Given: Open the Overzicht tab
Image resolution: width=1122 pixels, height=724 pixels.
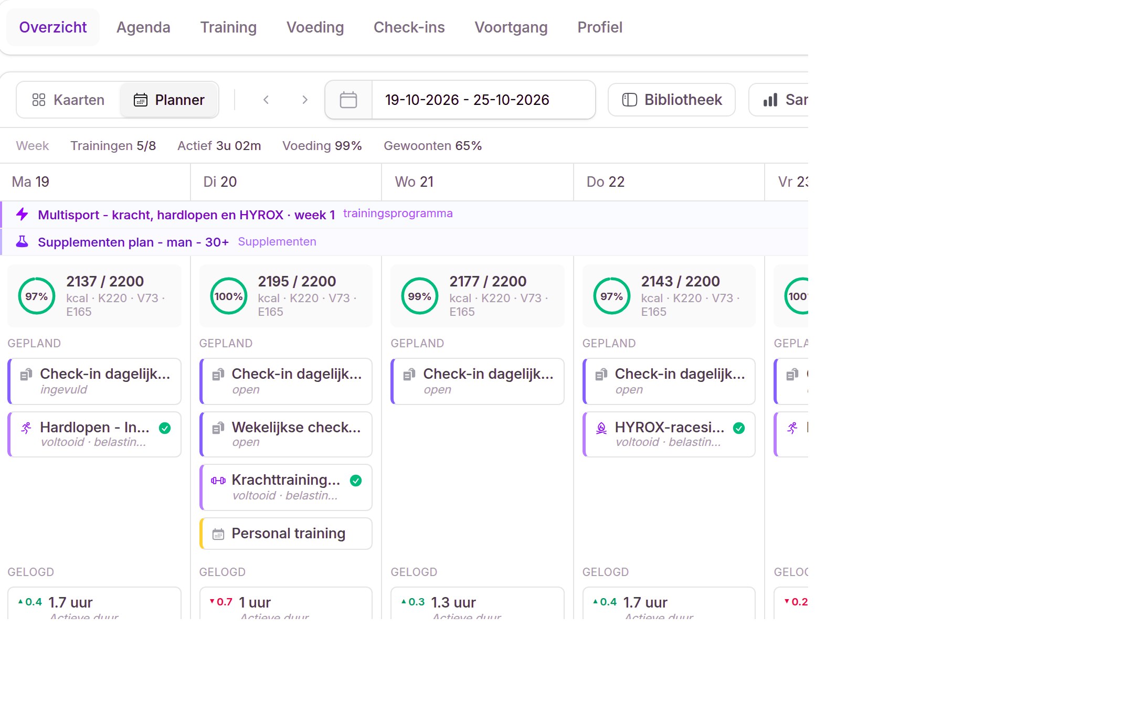Looking at the screenshot, I should click(x=52, y=27).
